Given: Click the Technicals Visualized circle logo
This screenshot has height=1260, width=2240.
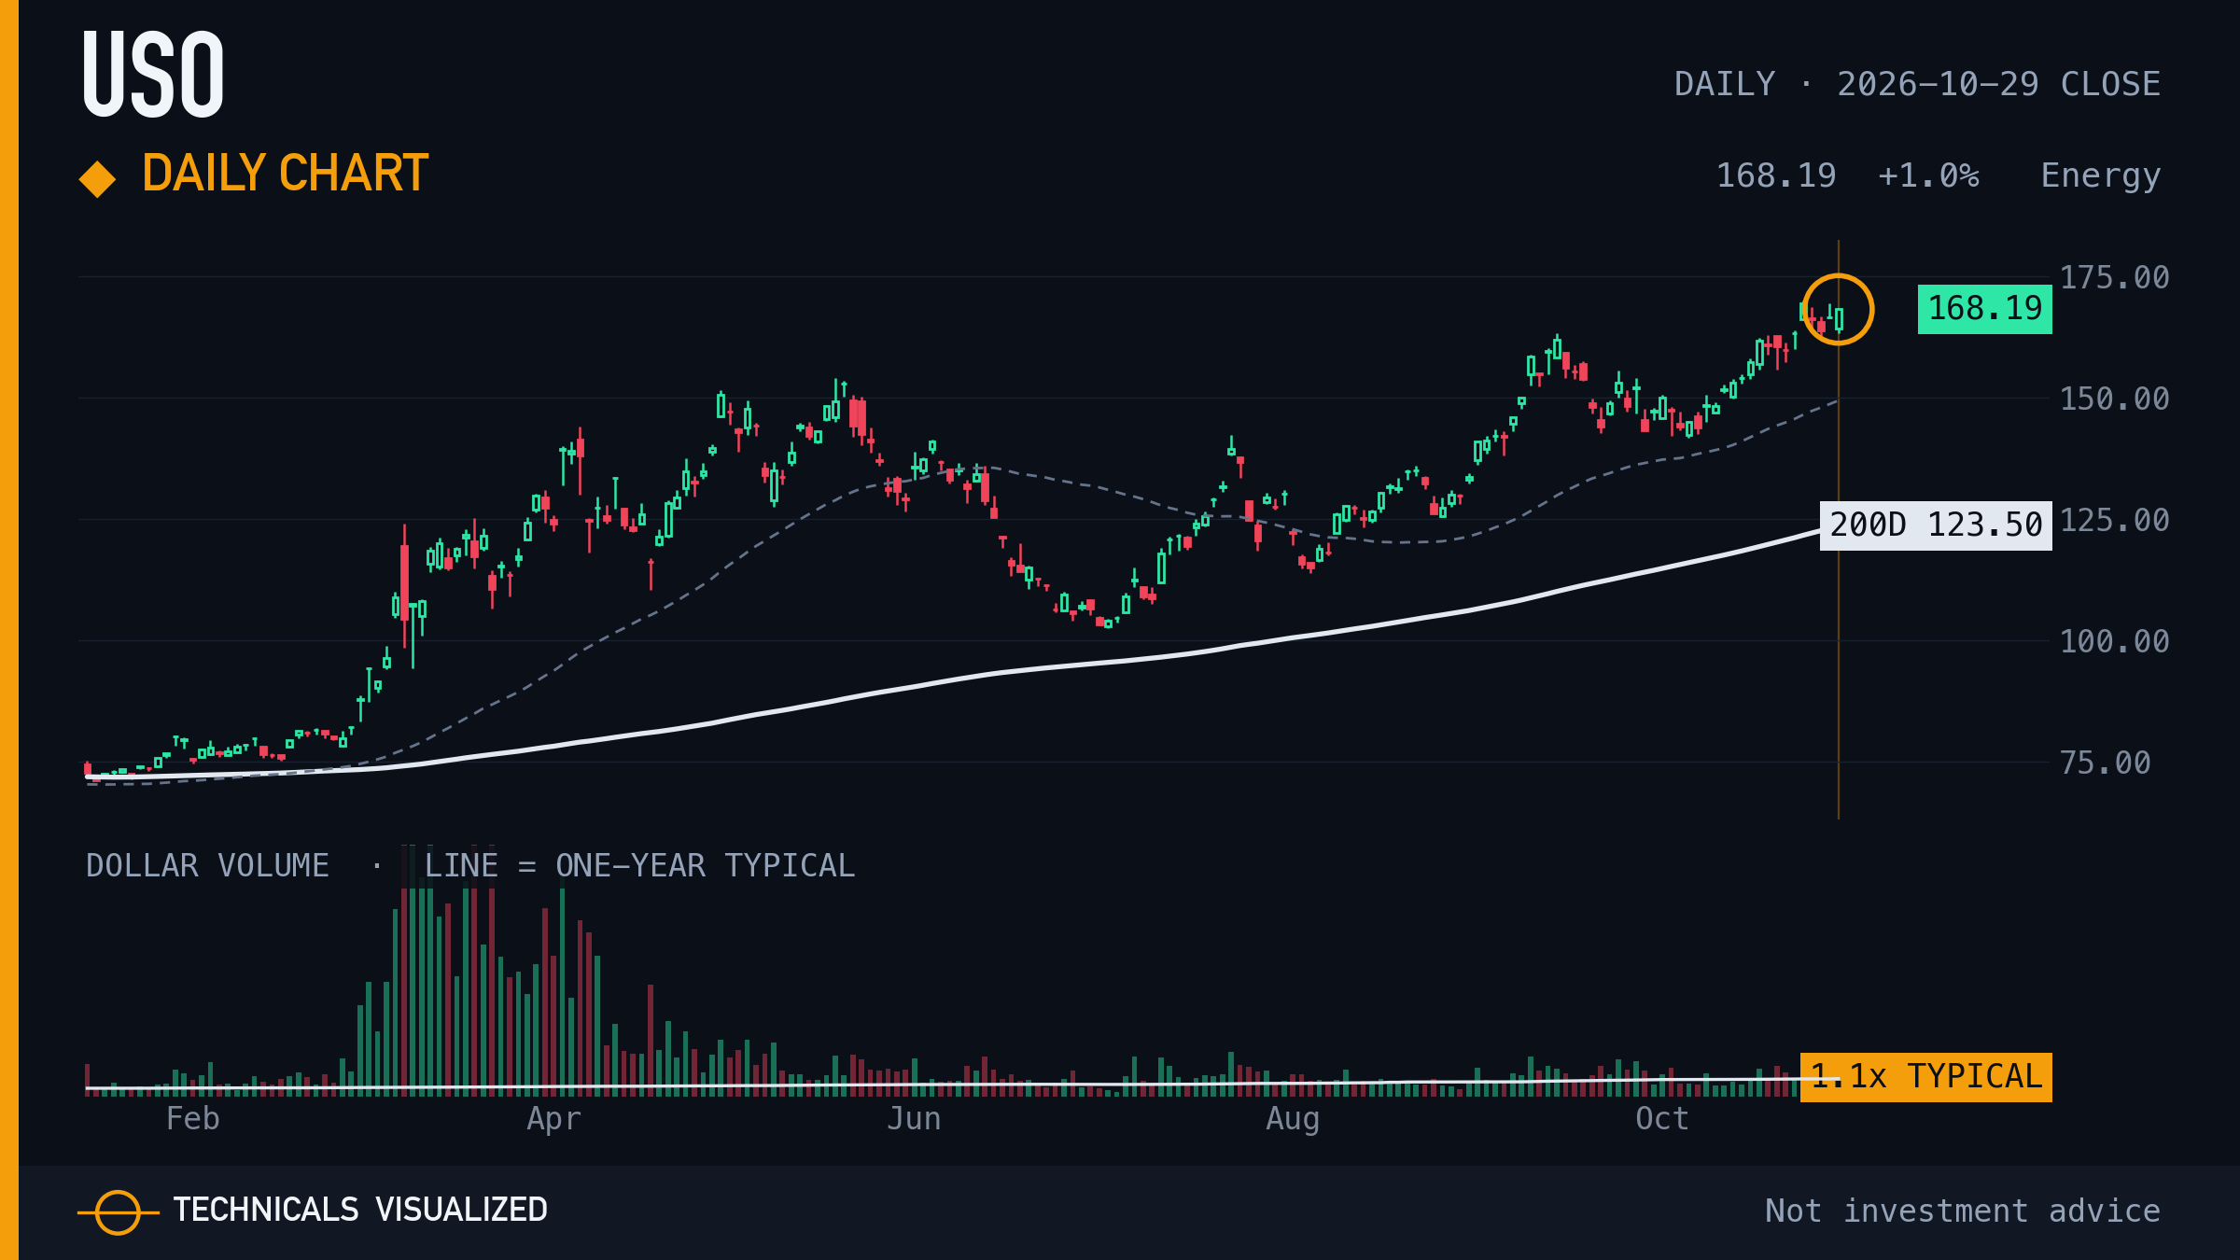Looking at the screenshot, I should [118, 1212].
